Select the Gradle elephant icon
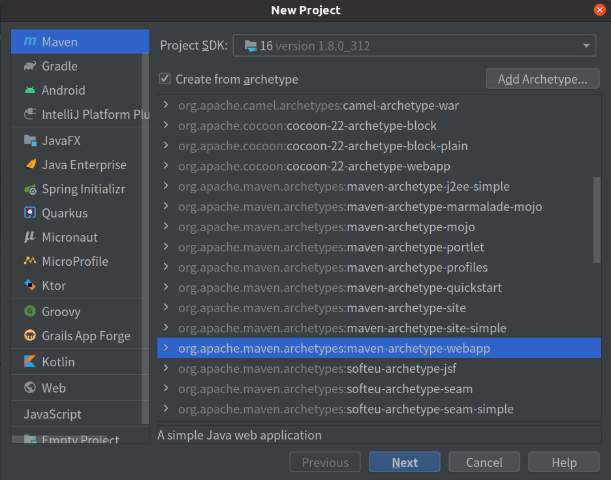611x480 pixels. 30,66
